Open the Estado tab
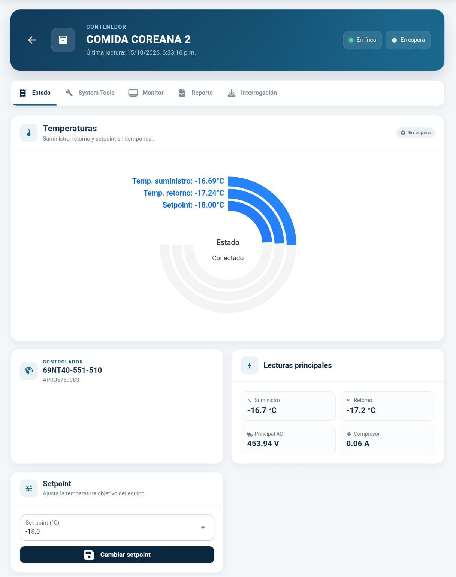456x577 pixels. (35, 93)
